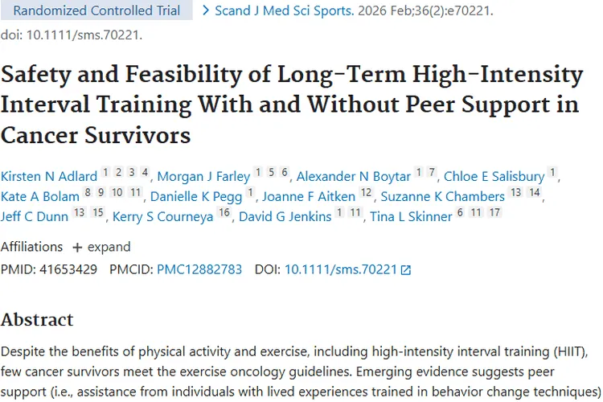
Task: Click affiliation superscript 16 after Courneya
Action: [x=224, y=213]
